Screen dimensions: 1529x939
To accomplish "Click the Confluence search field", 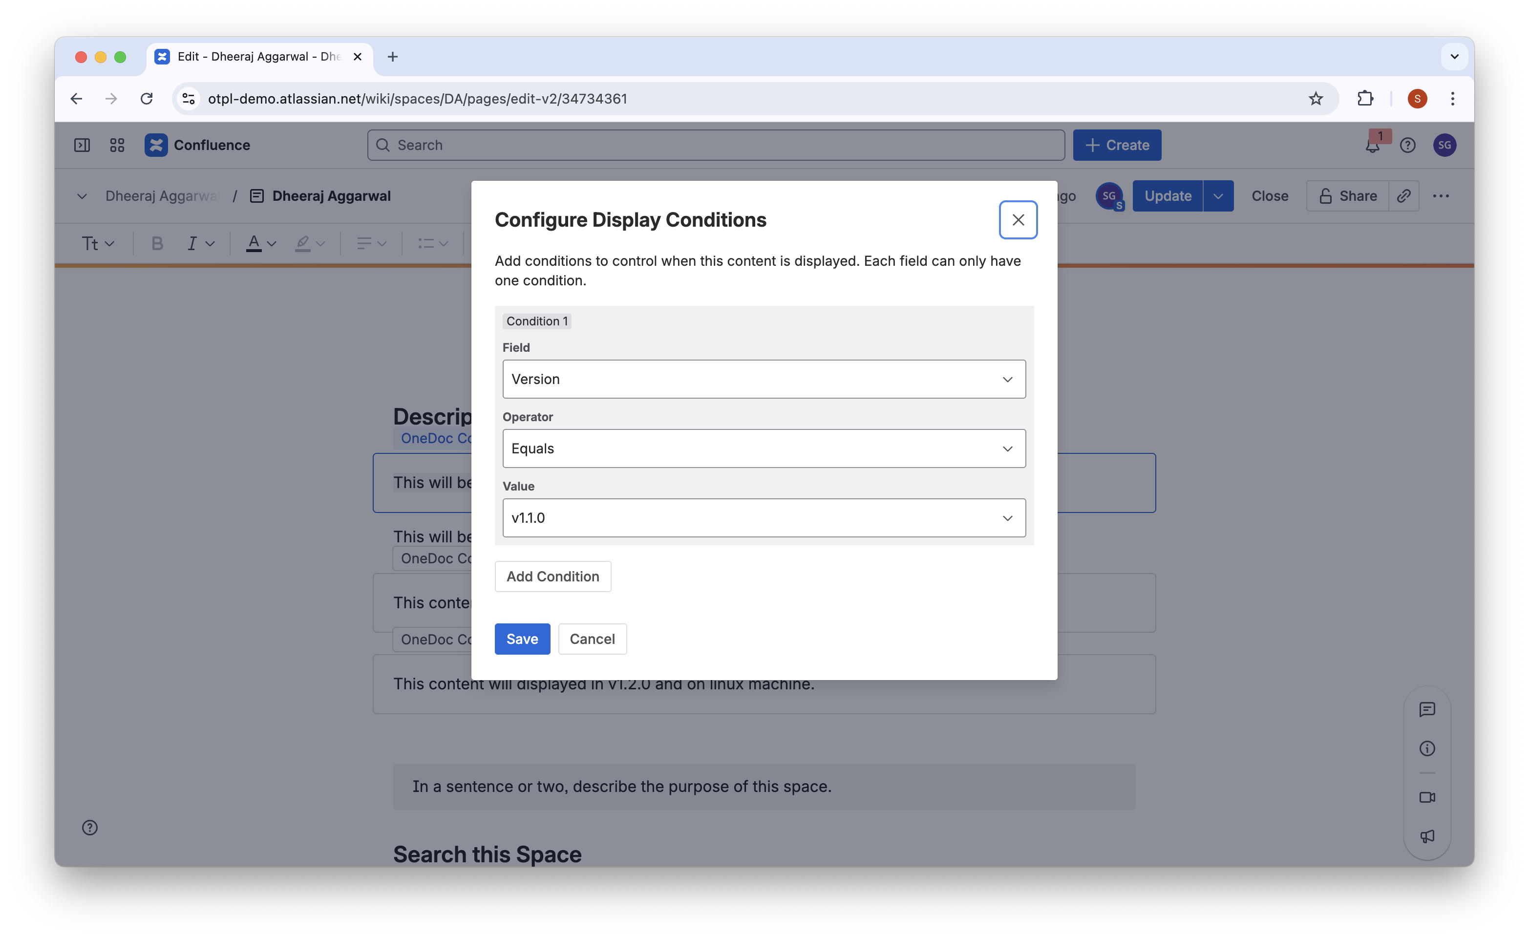I will pyautogui.click(x=715, y=145).
